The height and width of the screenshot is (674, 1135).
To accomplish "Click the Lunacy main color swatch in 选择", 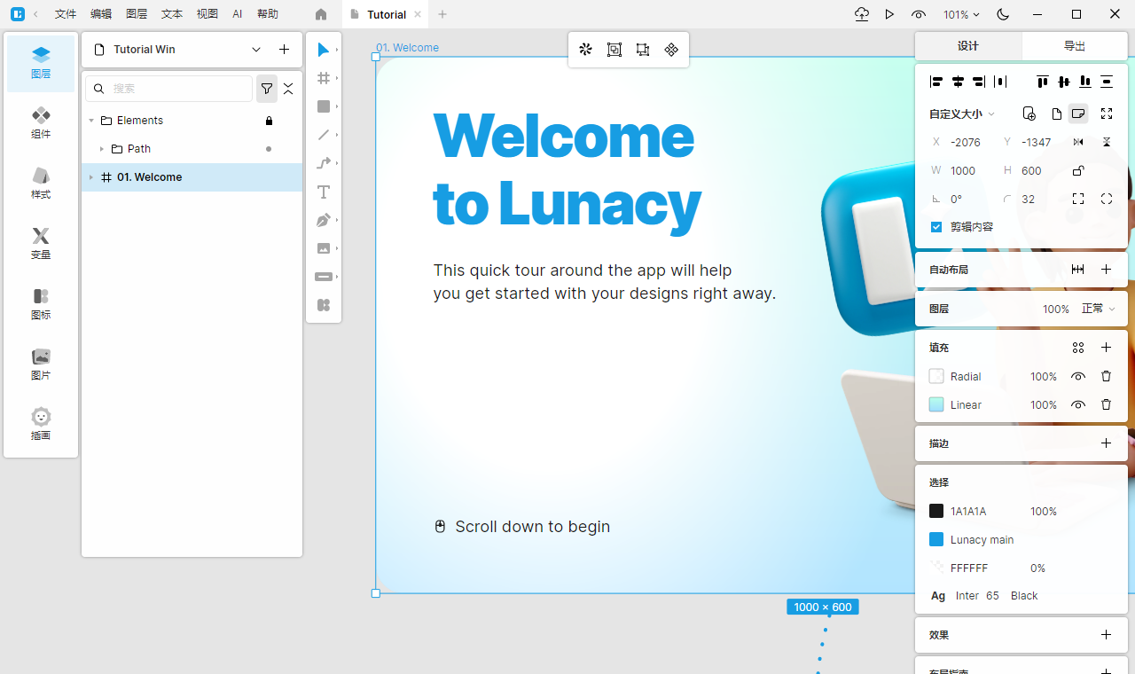I will point(936,539).
